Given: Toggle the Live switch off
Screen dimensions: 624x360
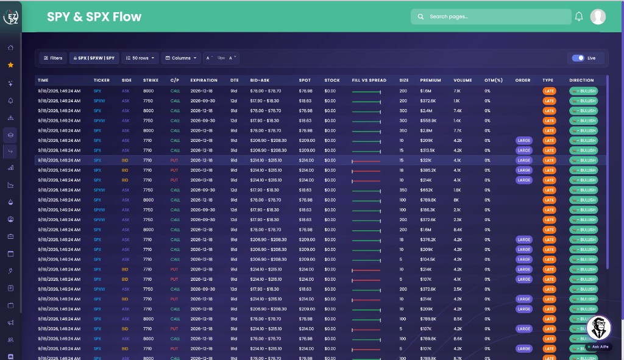Looking at the screenshot, I should click(x=578, y=58).
